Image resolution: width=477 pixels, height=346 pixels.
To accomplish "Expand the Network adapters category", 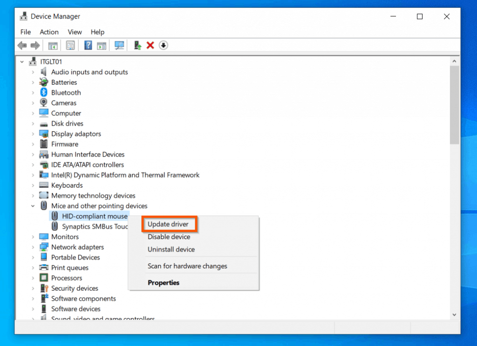I will point(32,247).
